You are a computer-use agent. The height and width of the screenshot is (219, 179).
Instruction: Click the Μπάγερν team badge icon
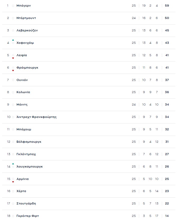pos(13,6)
